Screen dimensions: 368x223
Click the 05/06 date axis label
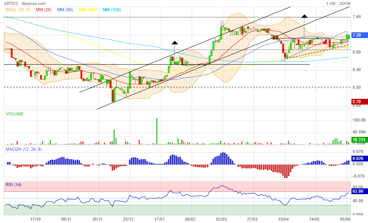tap(345, 219)
